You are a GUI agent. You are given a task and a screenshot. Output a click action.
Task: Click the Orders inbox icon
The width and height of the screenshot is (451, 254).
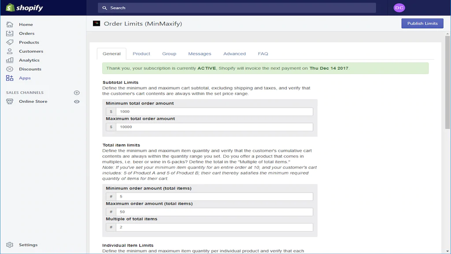click(10, 34)
